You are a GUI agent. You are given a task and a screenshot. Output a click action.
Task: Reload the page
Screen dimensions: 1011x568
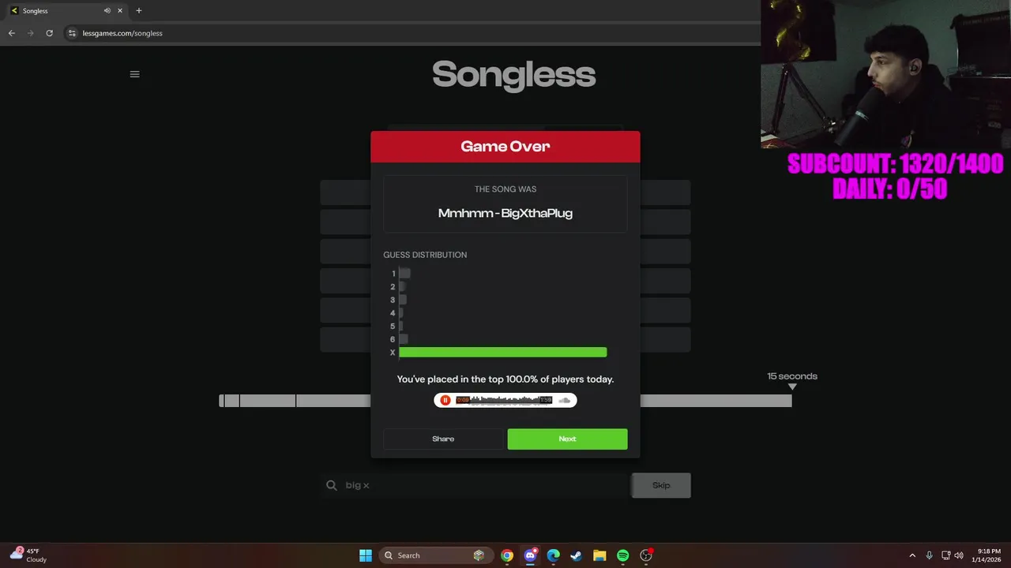49,33
